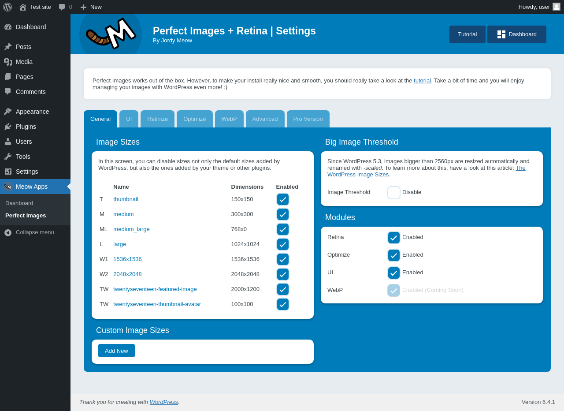Open the comments bubble in admin bar

coord(62,7)
